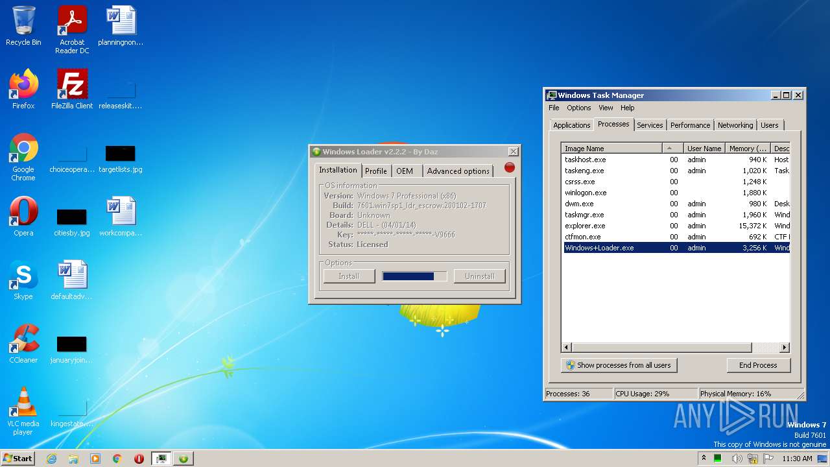Image resolution: width=830 pixels, height=467 pixels.
Task: Switch to the Services tab
Action: [x=650, y=125]
